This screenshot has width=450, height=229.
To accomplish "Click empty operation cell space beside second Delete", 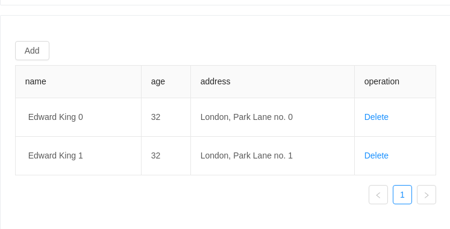I will [412, 155].
